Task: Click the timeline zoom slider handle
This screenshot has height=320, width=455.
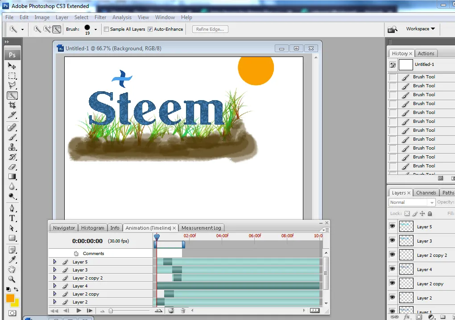Action: click(111, 311)
